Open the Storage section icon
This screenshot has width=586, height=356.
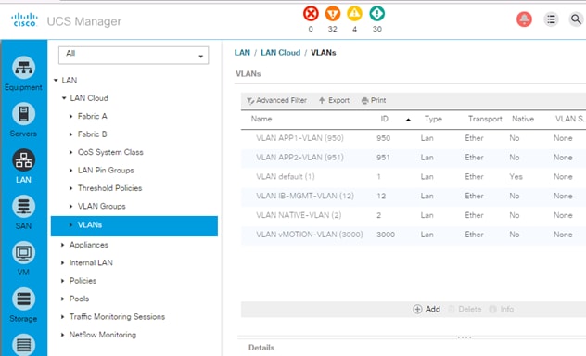coord(23,299)
